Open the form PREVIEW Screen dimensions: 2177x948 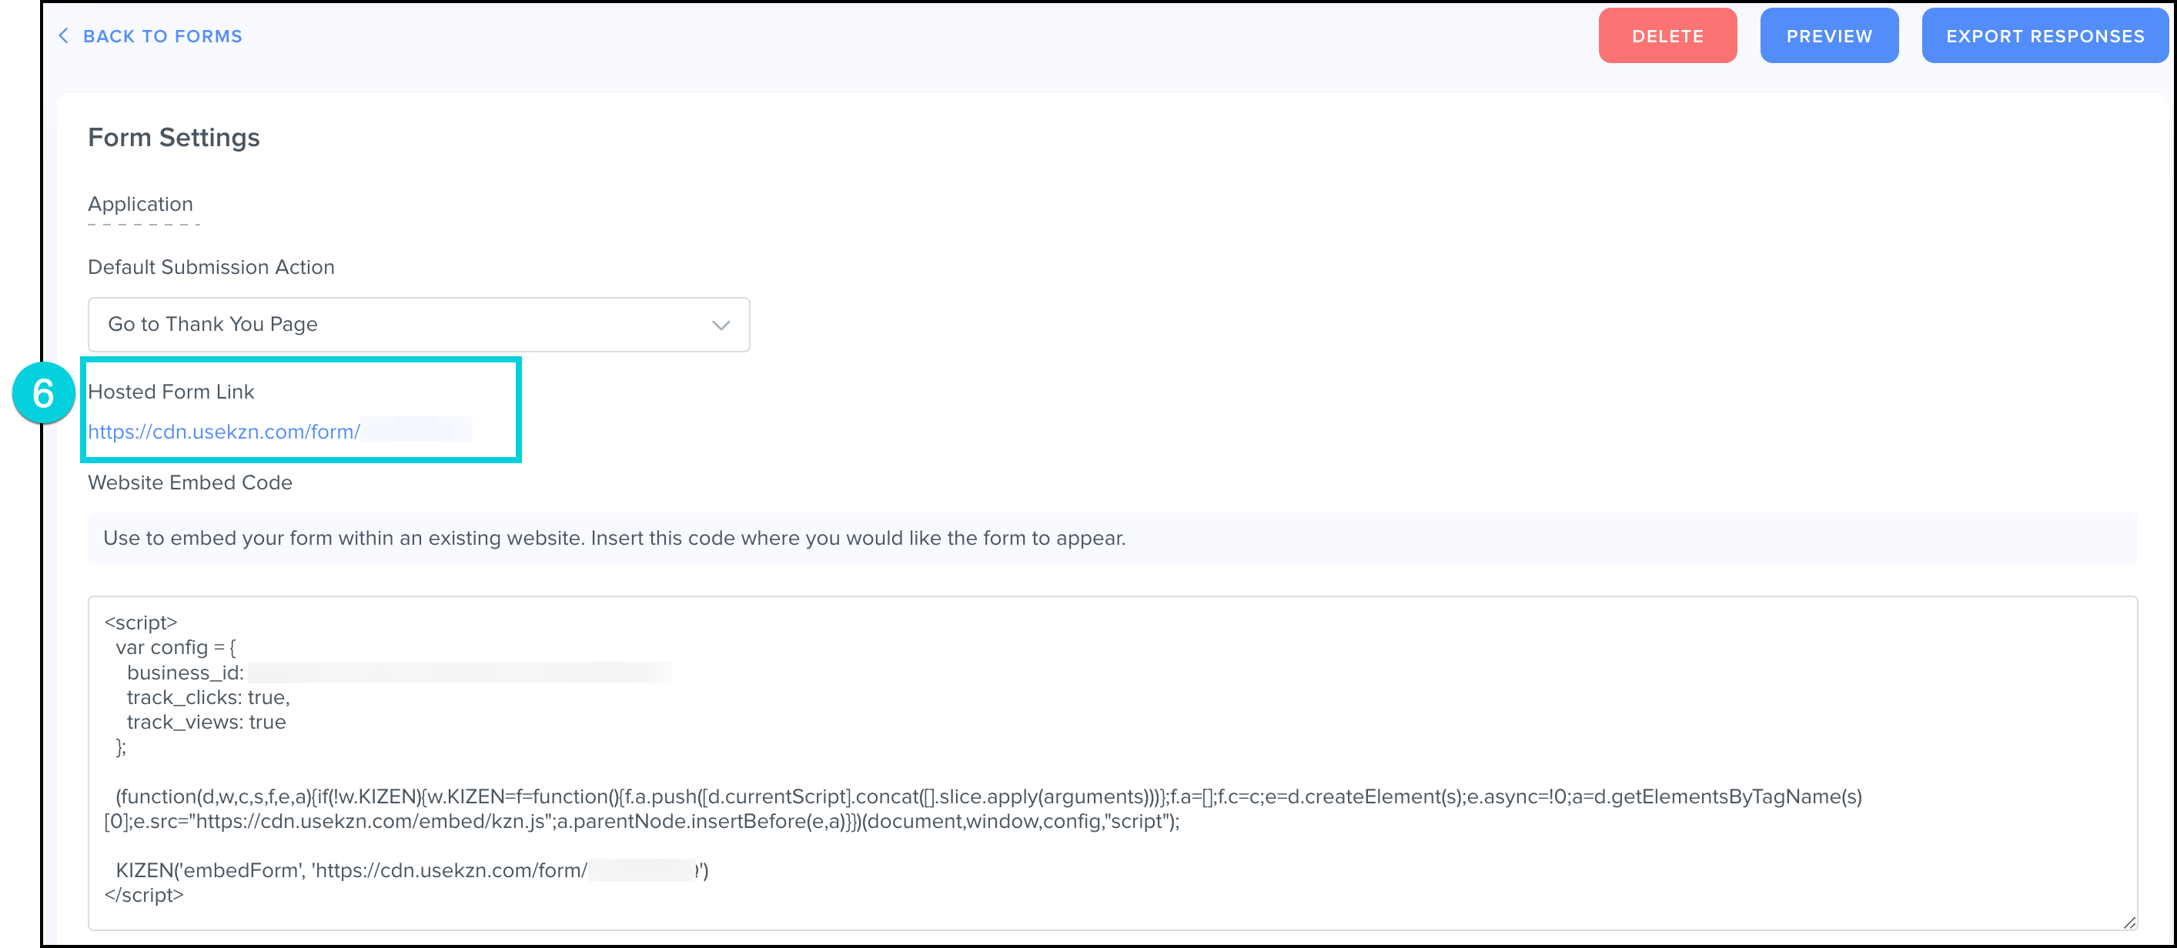coord(1829,35)
